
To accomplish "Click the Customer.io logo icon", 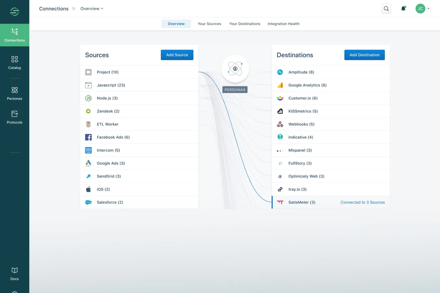I will pos(280,98).
